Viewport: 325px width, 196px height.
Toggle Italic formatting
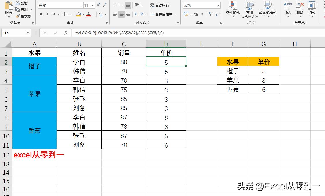pyautogui.click(x=47, y=14)
